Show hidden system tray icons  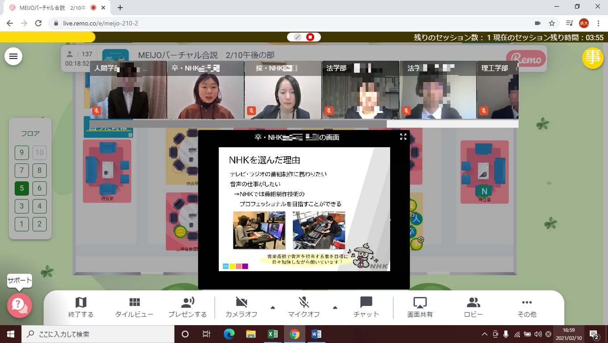pyautogui.click(x=484, y=334)
